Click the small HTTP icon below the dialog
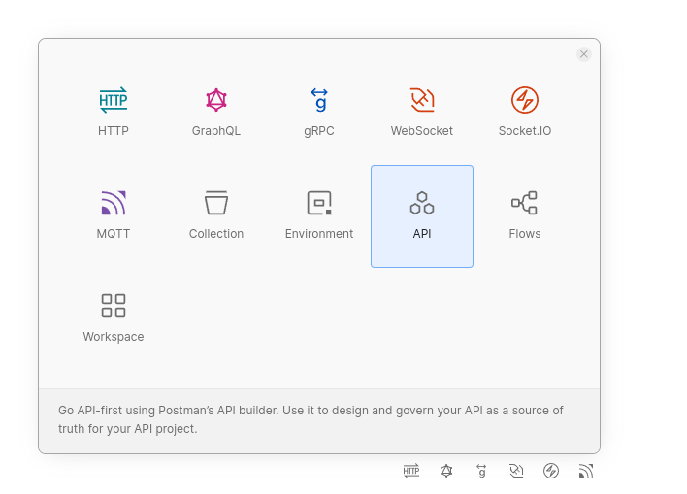The image size is (687, 494). pos(411,471)
